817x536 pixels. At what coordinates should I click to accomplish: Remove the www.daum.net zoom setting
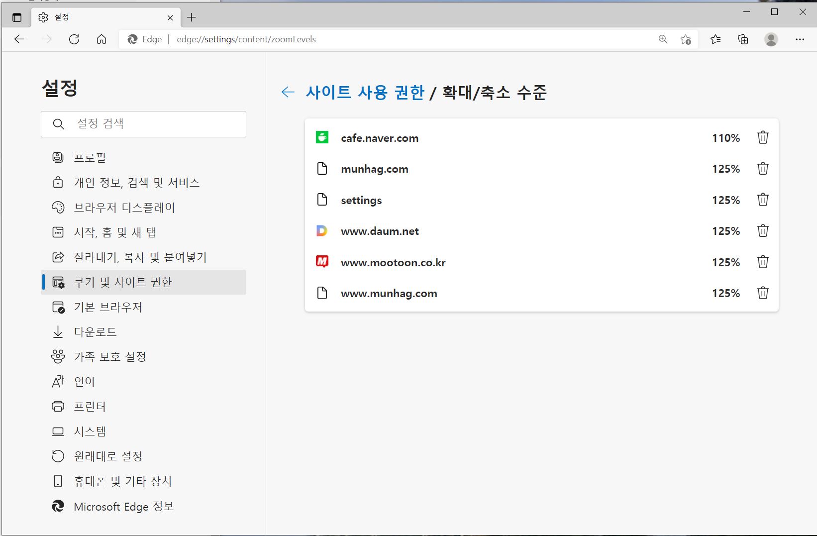tap(762, 231)
